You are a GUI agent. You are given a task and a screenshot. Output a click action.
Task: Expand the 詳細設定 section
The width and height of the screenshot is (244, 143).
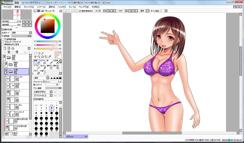(35, 99)
